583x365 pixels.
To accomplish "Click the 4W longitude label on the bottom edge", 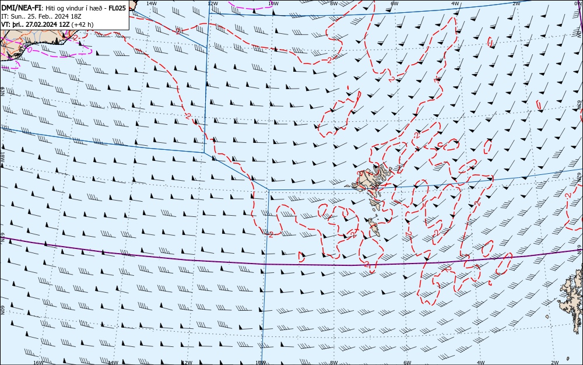I will pos(481,363).
